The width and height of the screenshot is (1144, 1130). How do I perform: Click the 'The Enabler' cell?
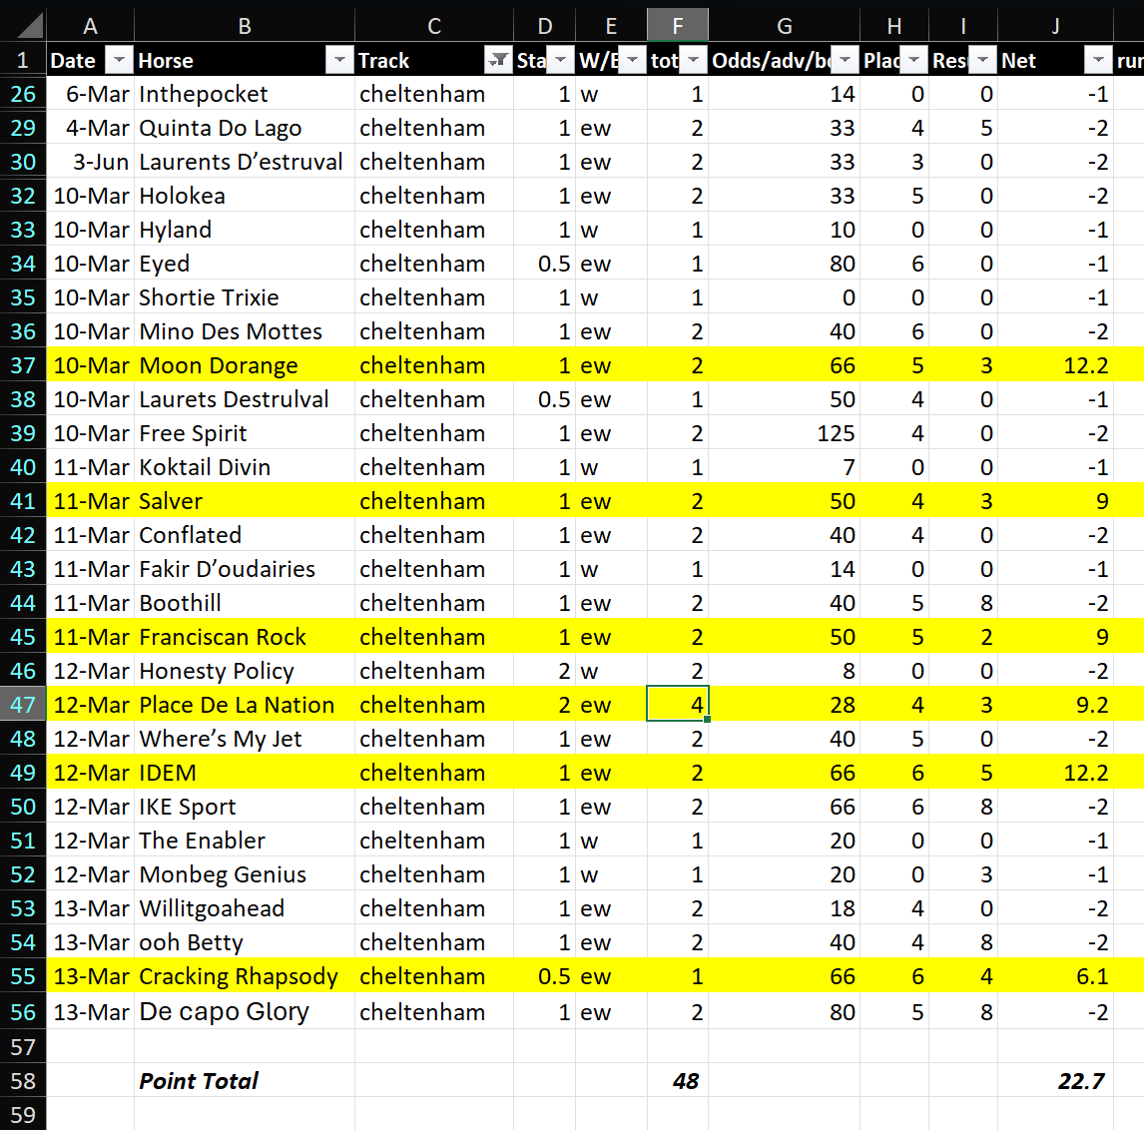(245, 841)
